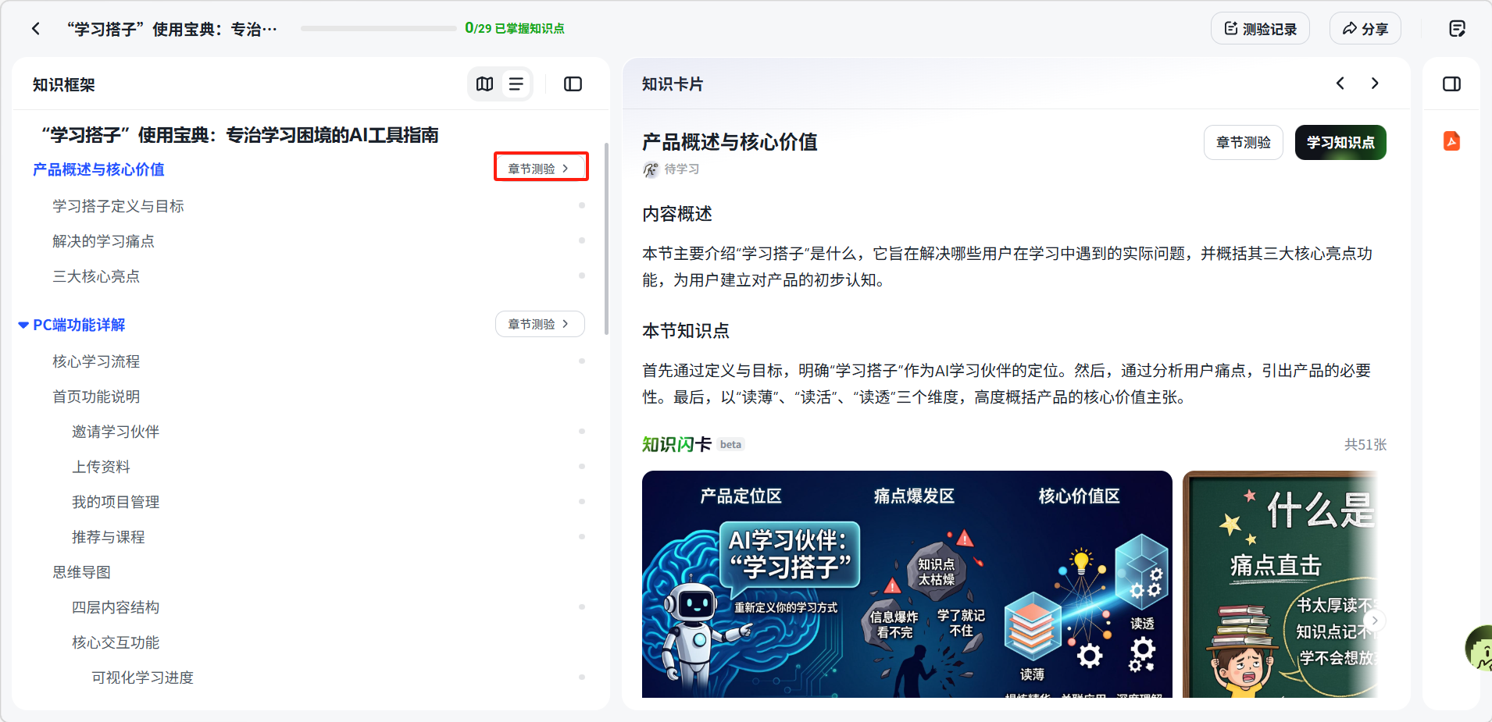Open 章节测验 for PC端功能详解
Viewport: 1492px width, 722px height.
[x=540, y=324]
